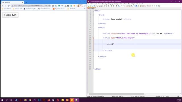
Task: Toggle the highlighted Indent Guide button
Action: coord(136,6)
